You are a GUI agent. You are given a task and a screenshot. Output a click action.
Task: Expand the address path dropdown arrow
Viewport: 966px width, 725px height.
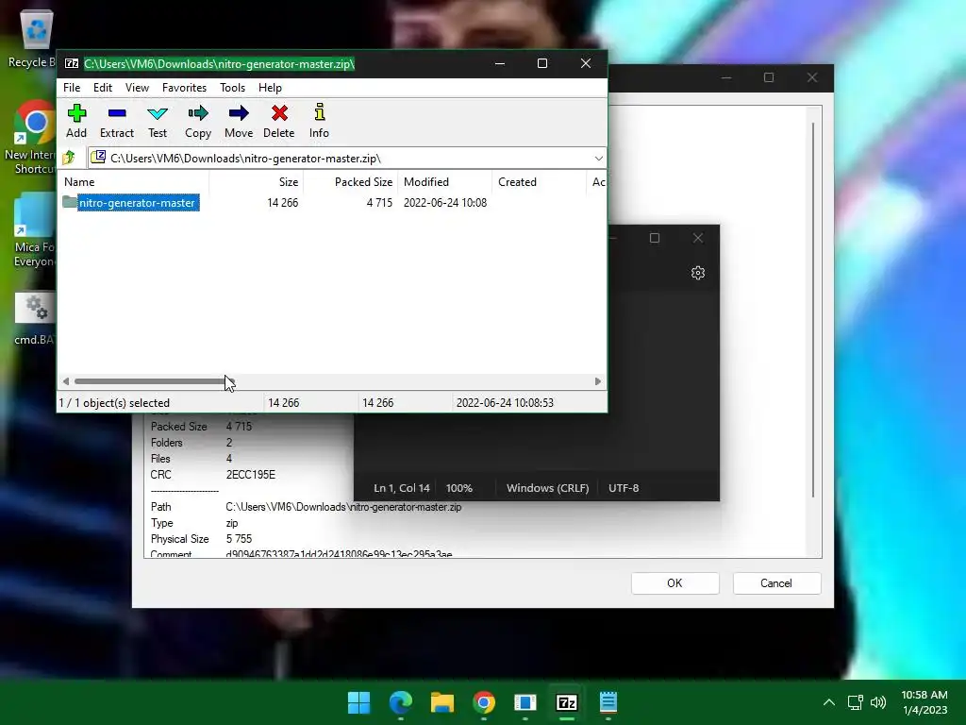point(598,159)
